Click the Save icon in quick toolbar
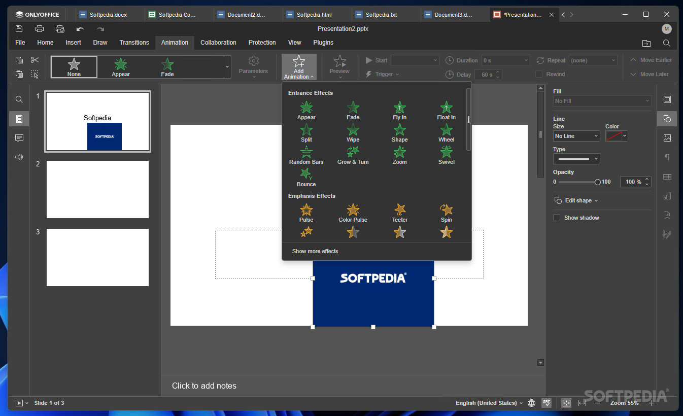683x416 pixels. [x=19, y=29]
